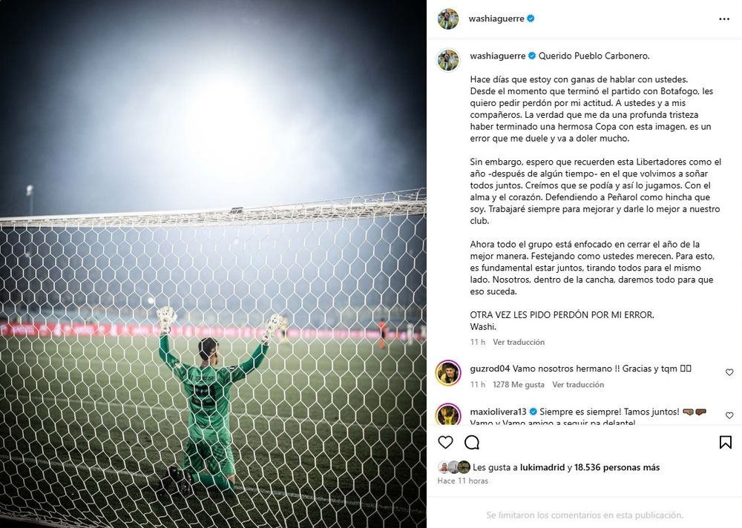This screenshot has width=742, height=528.
Task: Open lukimadrid profile from likes line
Action: 542,467
